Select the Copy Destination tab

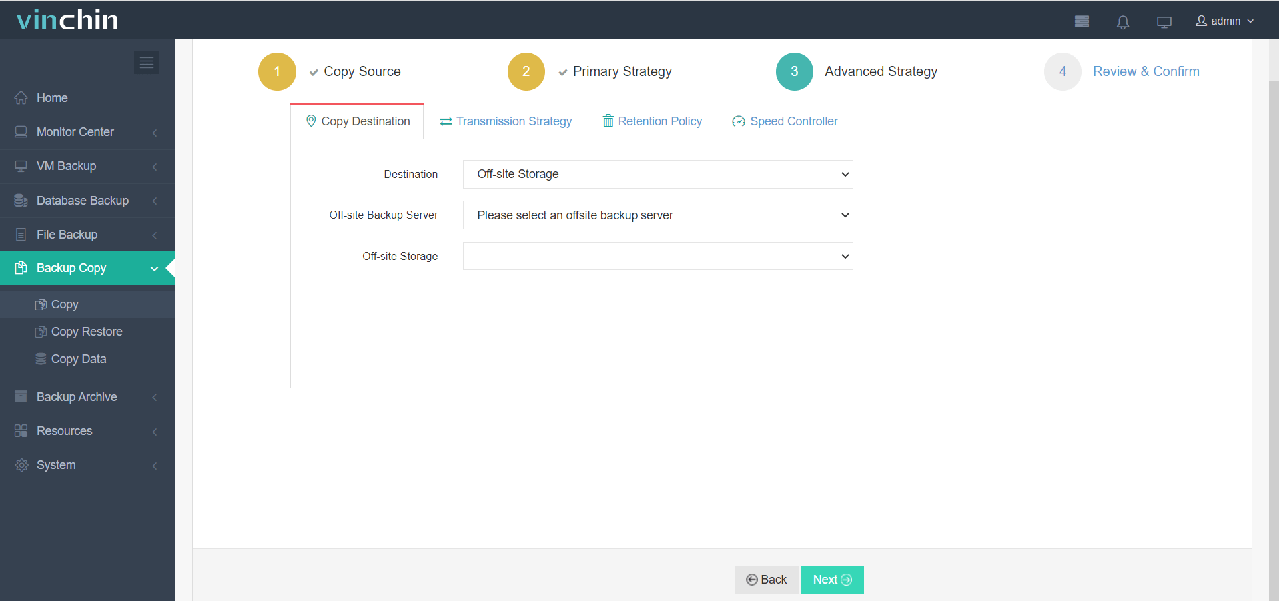pyautogui.click(x=357, y=121)
